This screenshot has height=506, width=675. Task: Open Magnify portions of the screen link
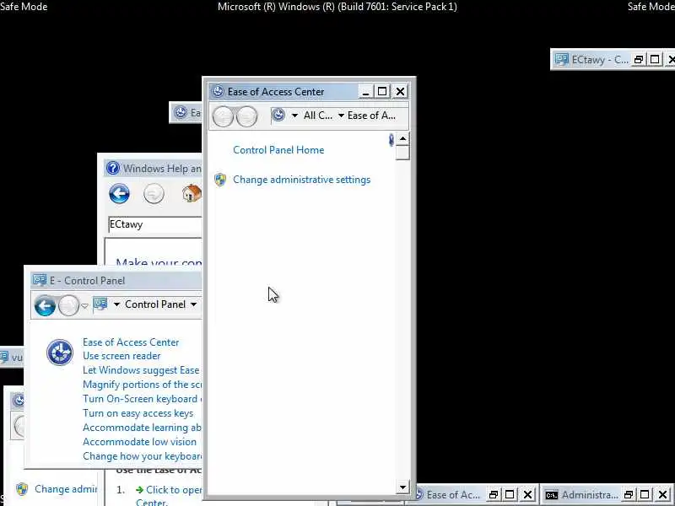142,385
